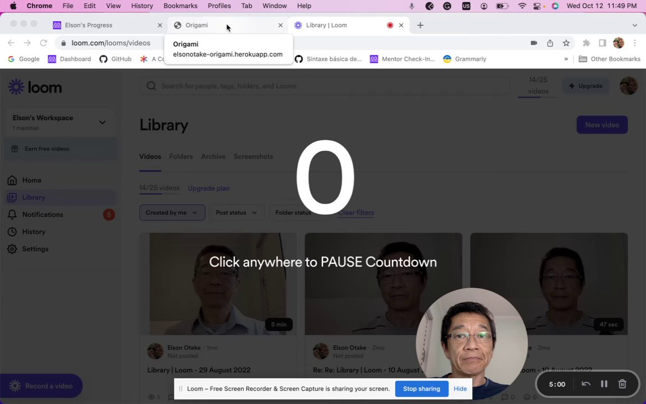Open the Wi-Fi menu in the menu bar
646x404 pixels.
coord(522,6)
